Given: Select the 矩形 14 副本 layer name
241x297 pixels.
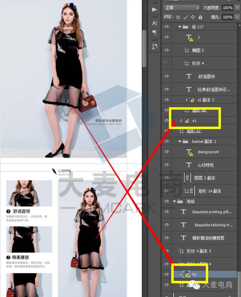Looking at the screenshot, I should [210, 191].
